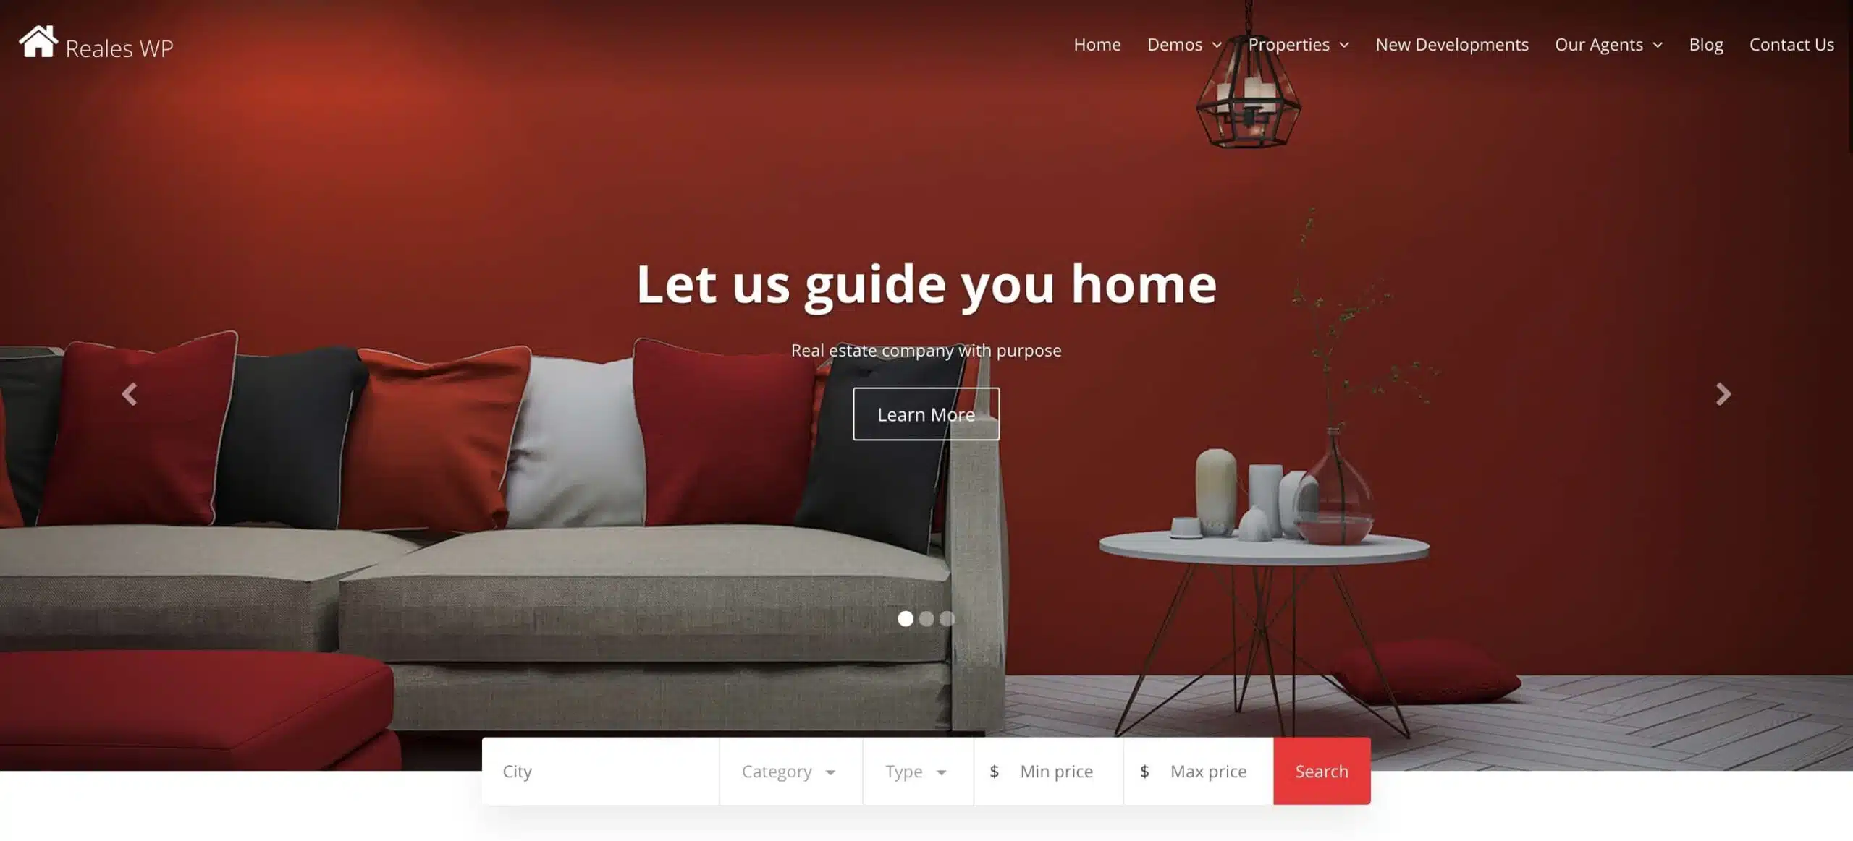Click the left carousel navigation arrow

click(129, 395)
